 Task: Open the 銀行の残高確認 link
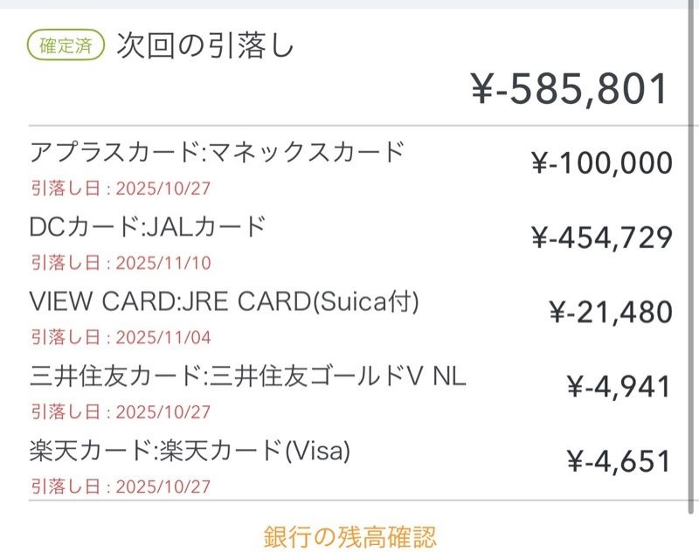tap(349, 535)
